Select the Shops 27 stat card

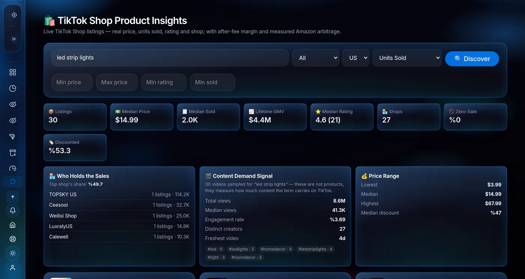[x=409, y=117]
